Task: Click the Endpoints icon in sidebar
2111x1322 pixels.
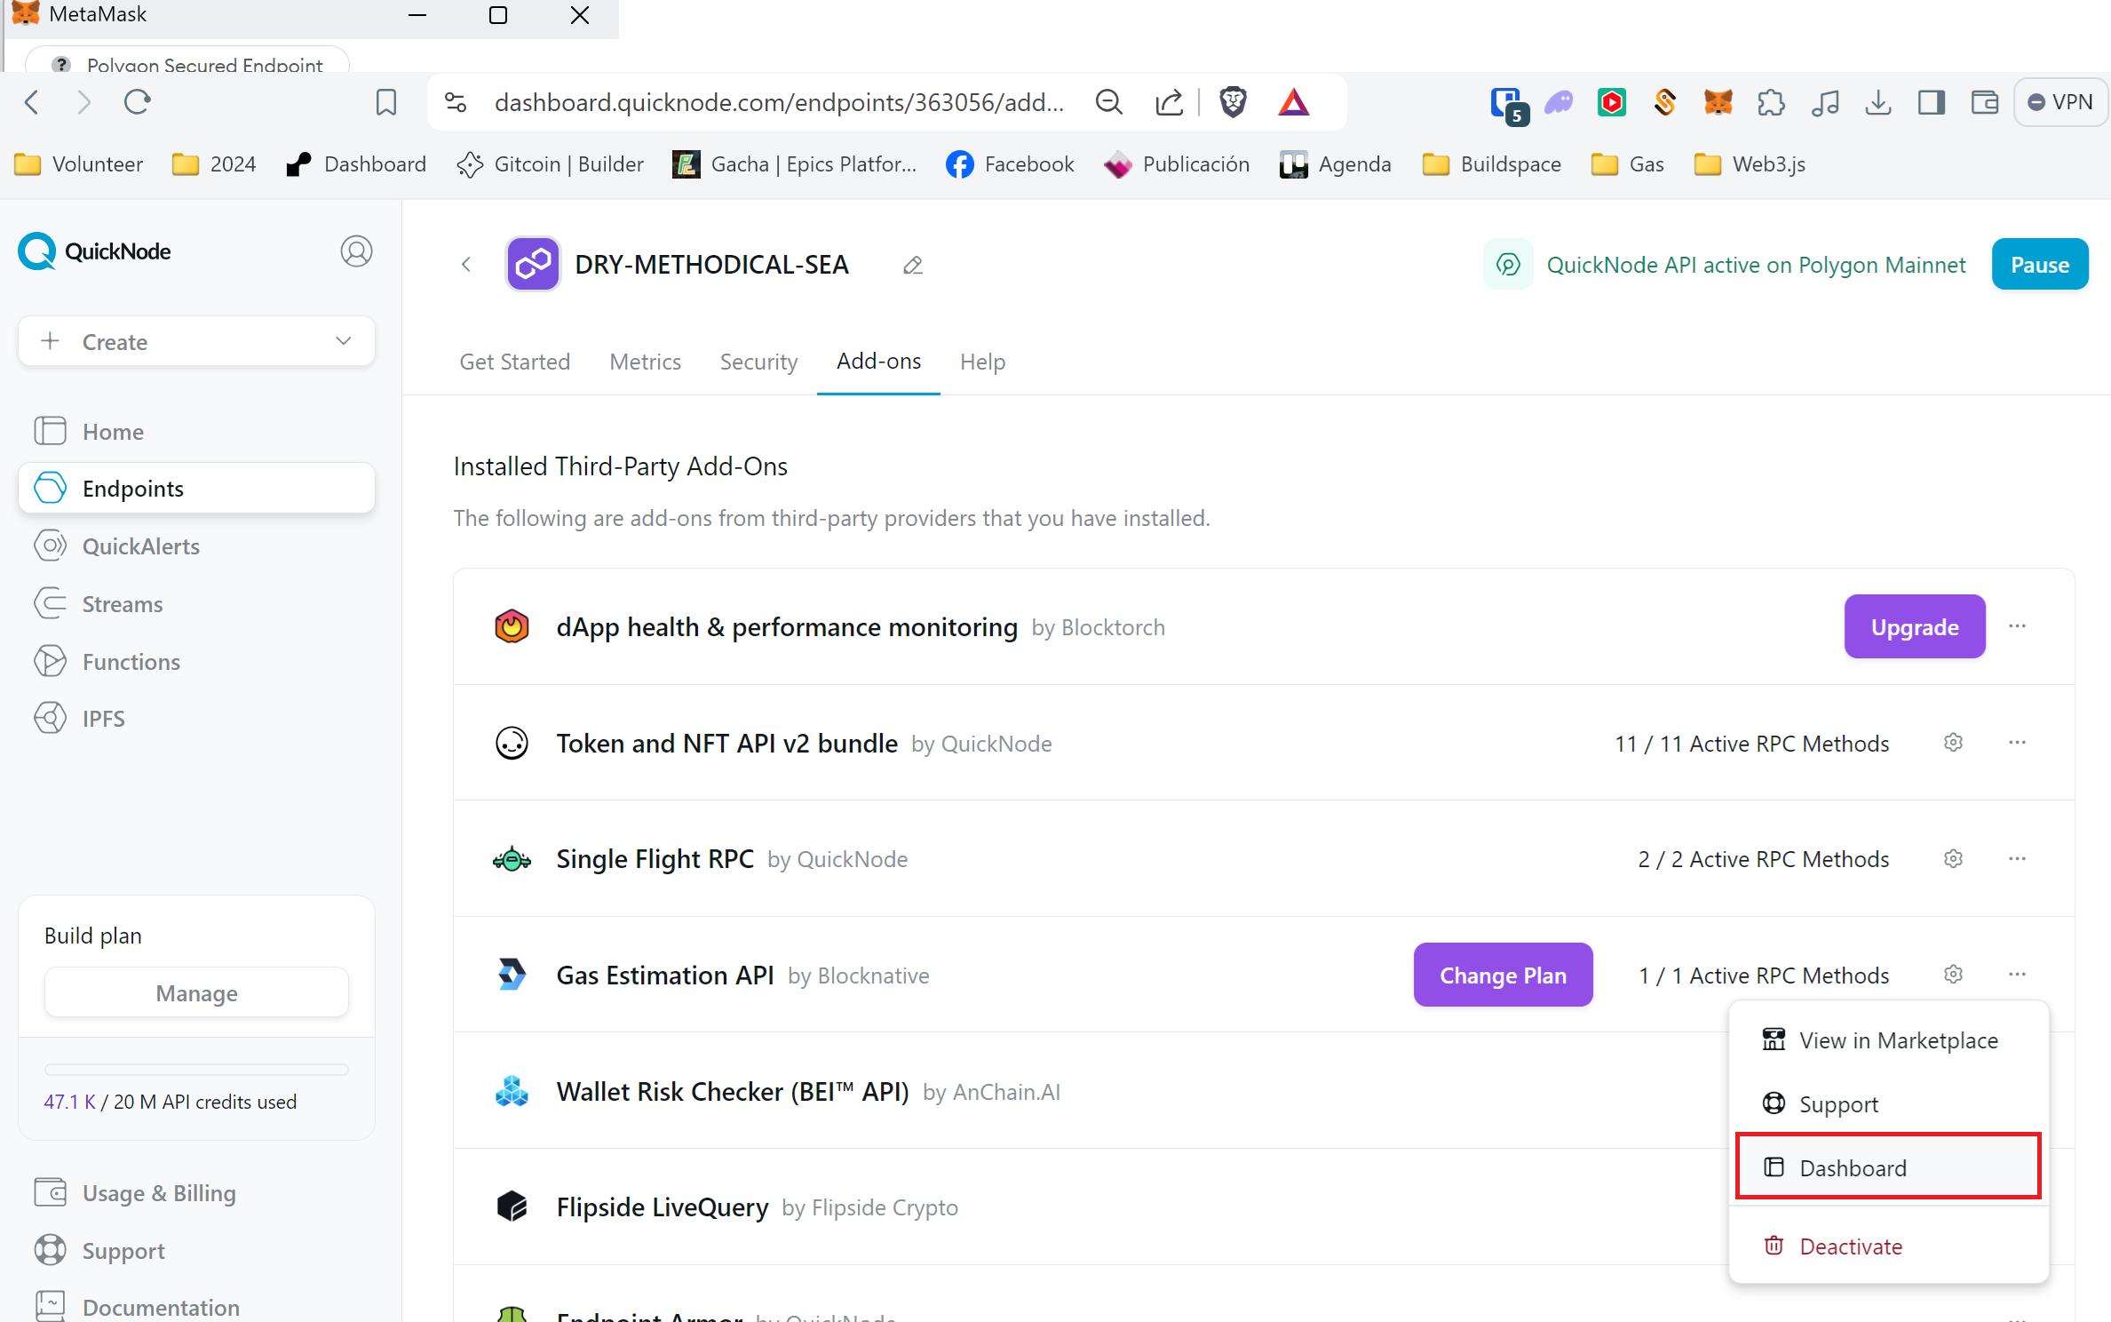Action: coord(53,489)
